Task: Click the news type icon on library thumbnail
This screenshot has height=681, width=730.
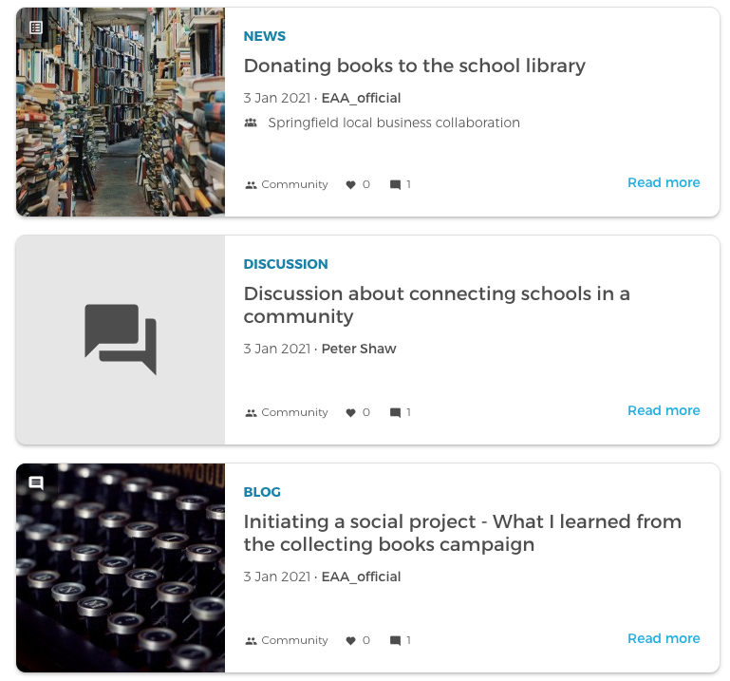Action: tap(36, 28)
